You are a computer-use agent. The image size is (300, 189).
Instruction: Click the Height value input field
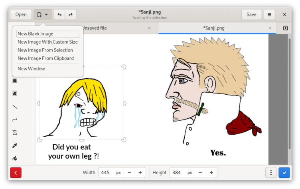click(178, 173)
